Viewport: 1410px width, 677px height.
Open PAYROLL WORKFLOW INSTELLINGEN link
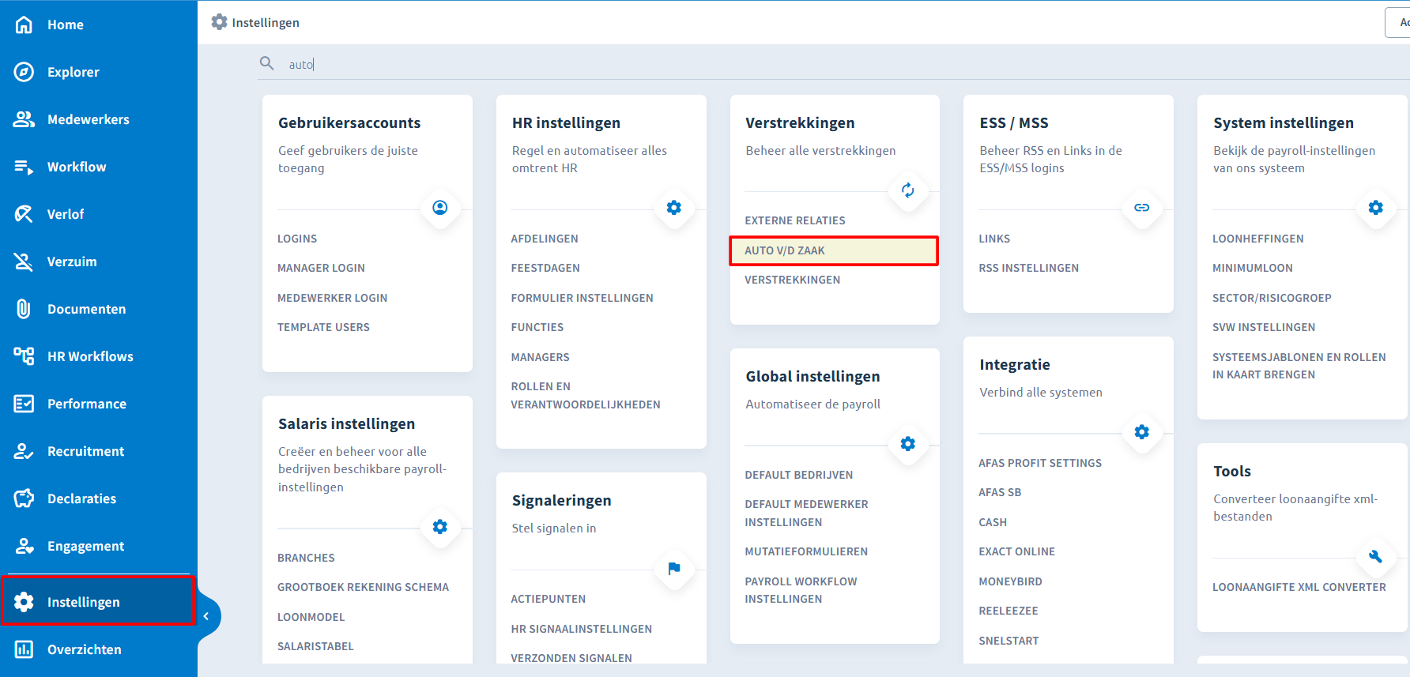click(801, 590)
